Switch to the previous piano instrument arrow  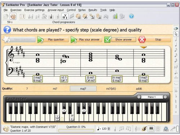[139, 97]
